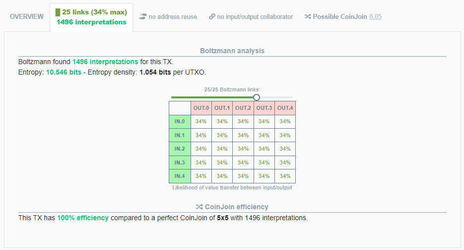Screen dimensions: 464x250
Task: Click the IN.3 to OUT.1 likelihood cell
Action: click(x=222, y=163)
